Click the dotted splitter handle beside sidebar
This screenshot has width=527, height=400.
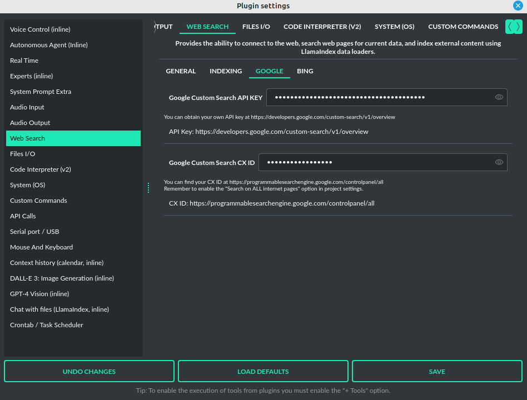tap(148, 188)
